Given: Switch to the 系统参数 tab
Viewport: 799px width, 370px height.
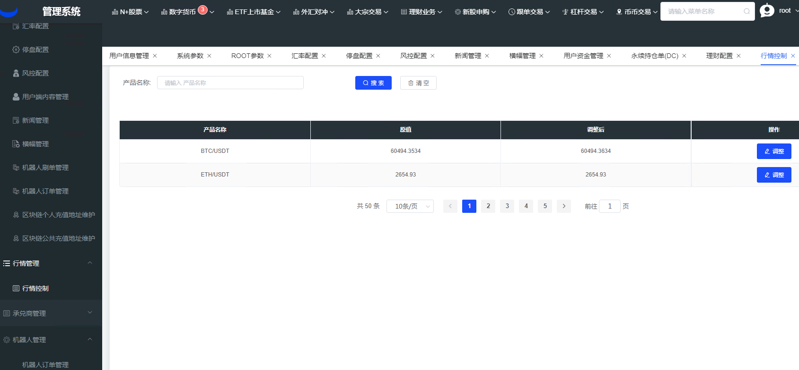Looking at the screenshot, I should [x=190, y=56].
